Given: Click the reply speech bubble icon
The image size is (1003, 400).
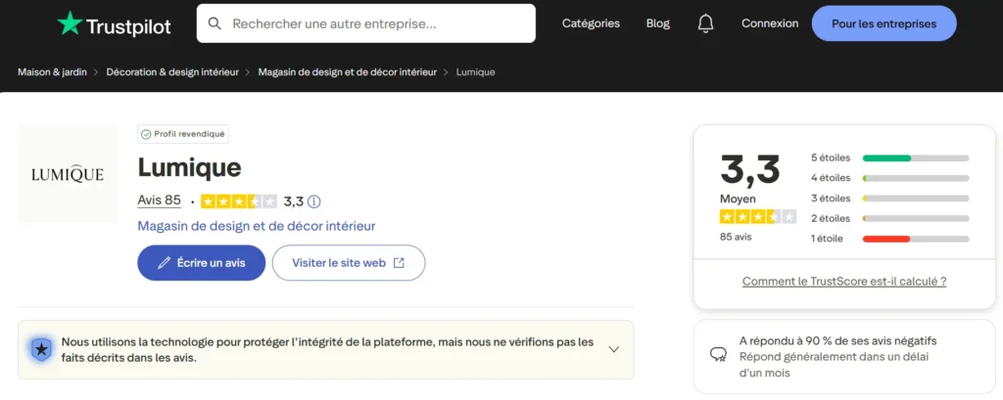Looking at the screenshot, I should pyautogui.click(x=718, y=355).
